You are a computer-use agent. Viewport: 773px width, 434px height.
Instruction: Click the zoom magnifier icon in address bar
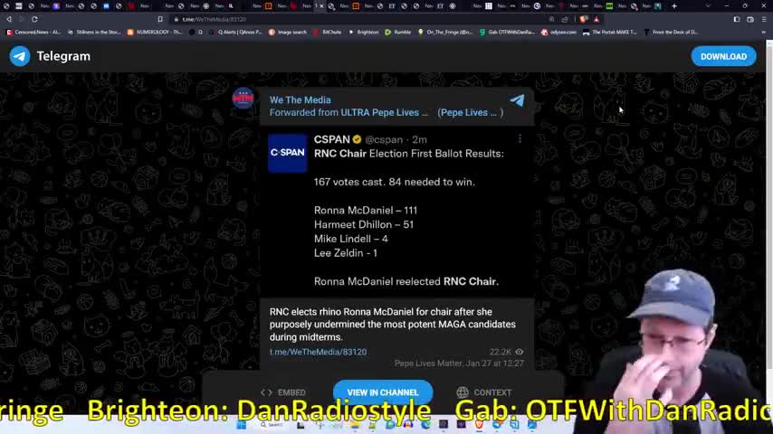[x=551, y=19]
